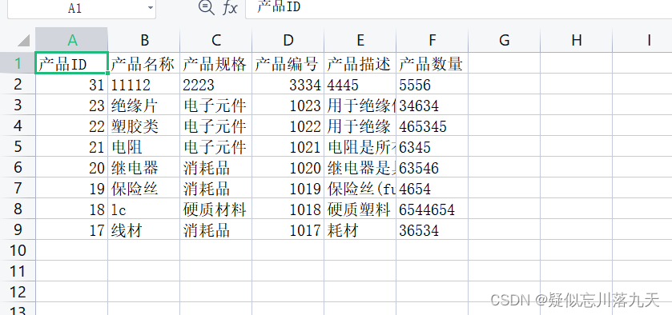
Task: Click the zoom magnifier icon beside fx
Action: click(206, 8)
